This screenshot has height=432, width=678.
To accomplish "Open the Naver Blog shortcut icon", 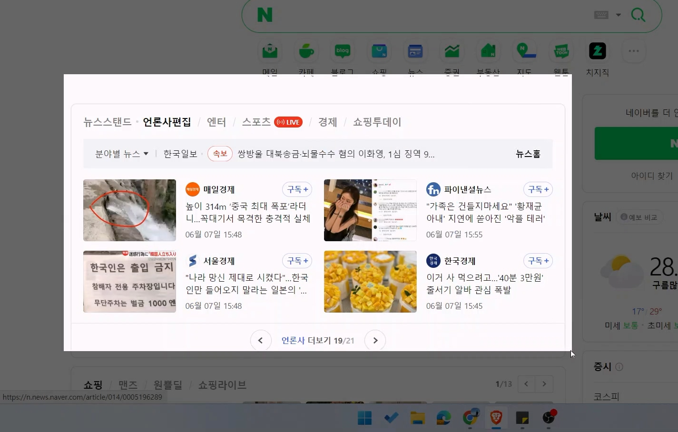I will click(x=343, y=51).
